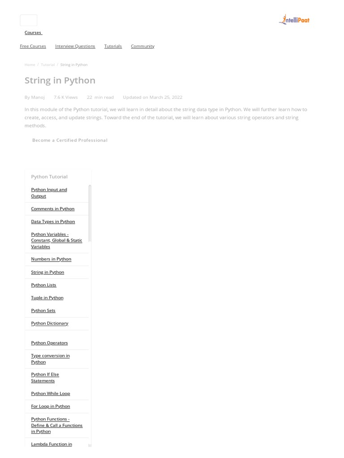344x458 pixels.
Task: Open Python Input and Output tutorial
Action: 49,193
